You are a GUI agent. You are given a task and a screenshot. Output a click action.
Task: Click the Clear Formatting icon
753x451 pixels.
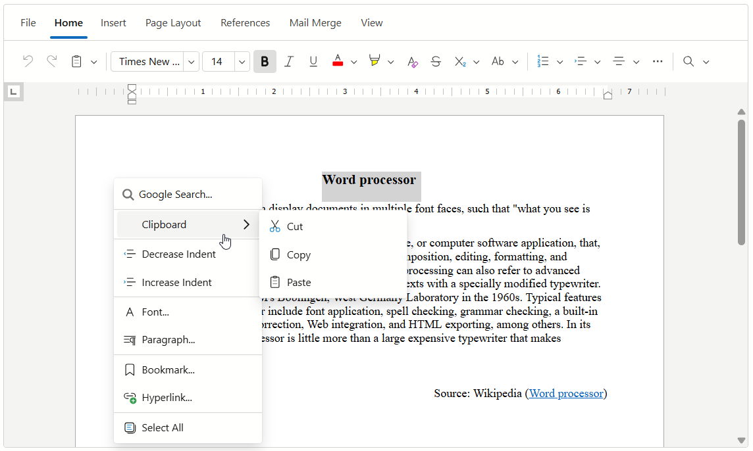click(412, 61)
